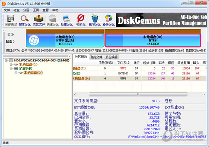Viewport: 209px width, 147px height.
Task: Click the 已用簇数 value 6214712
Action: [153, 125]
